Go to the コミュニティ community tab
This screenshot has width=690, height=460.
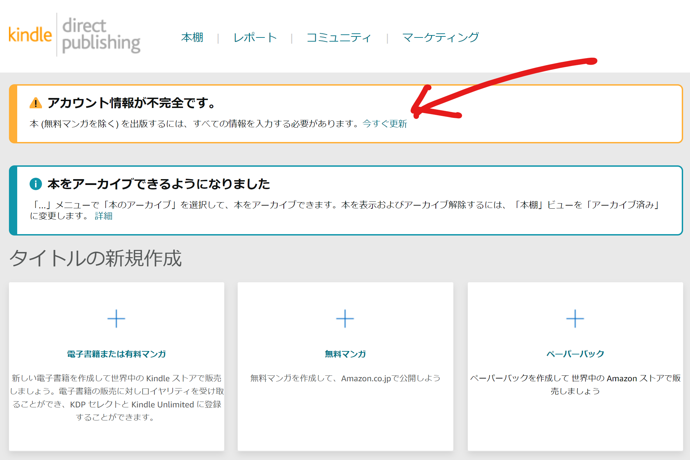(x=338, y=37)
